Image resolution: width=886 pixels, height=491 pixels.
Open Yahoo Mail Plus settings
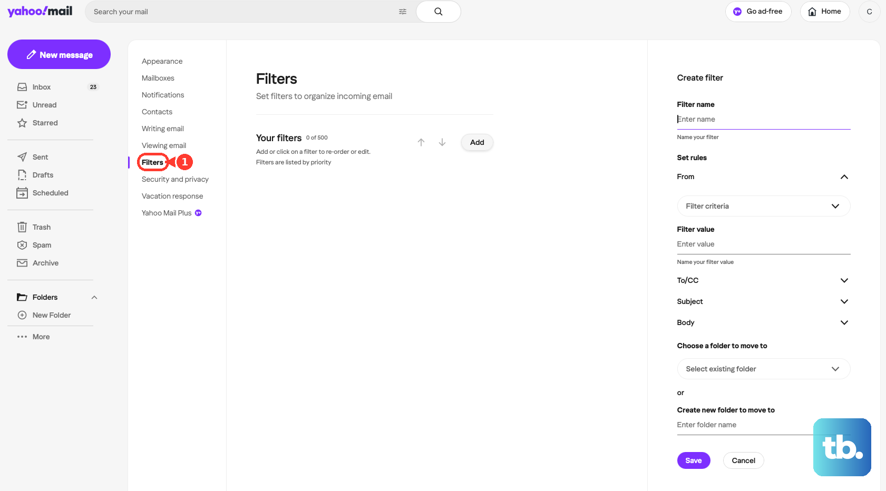[x=172, y=213]
